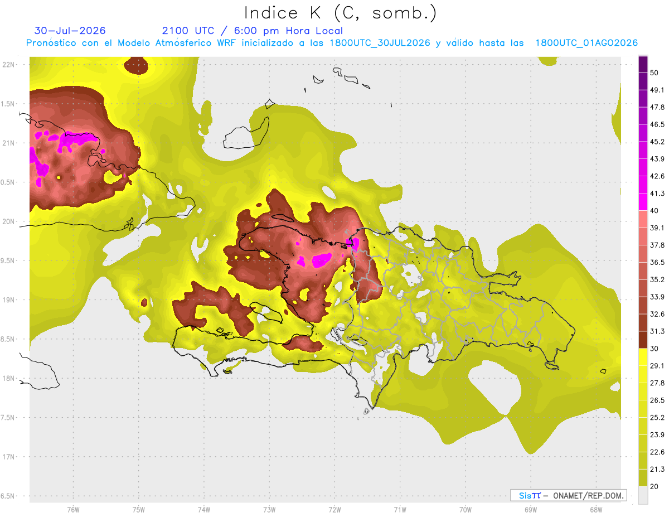669x517 pixels.
Task: Click the colorbar value '43.9'
Action: point(657,159)
